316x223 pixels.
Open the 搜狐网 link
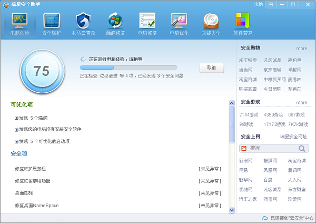270,161
